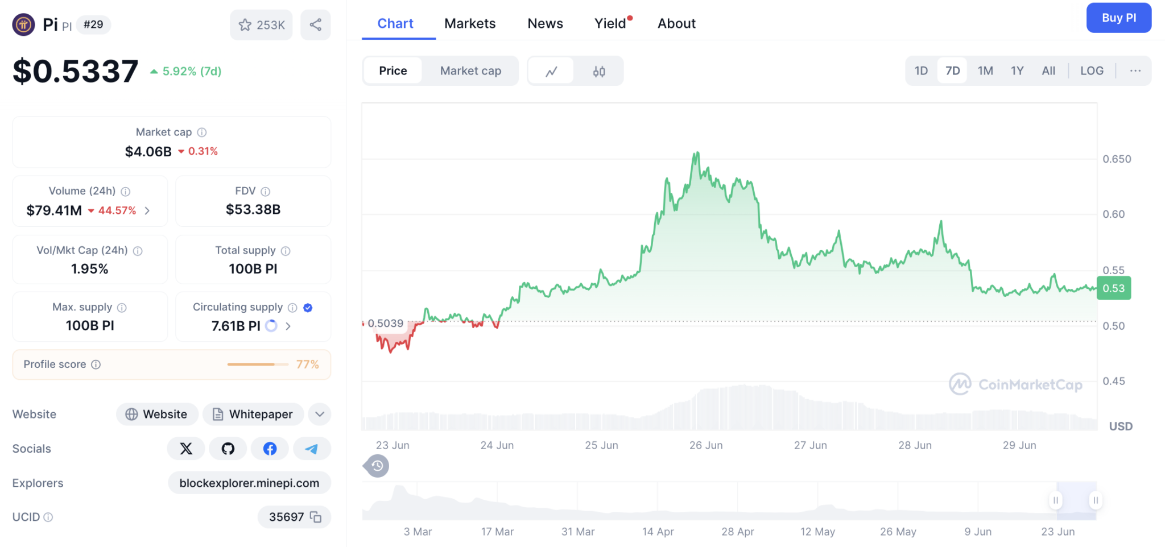Screen dimensions: 1165x547
Task: Switch to the Markets tab
Action: pos(470,23)
